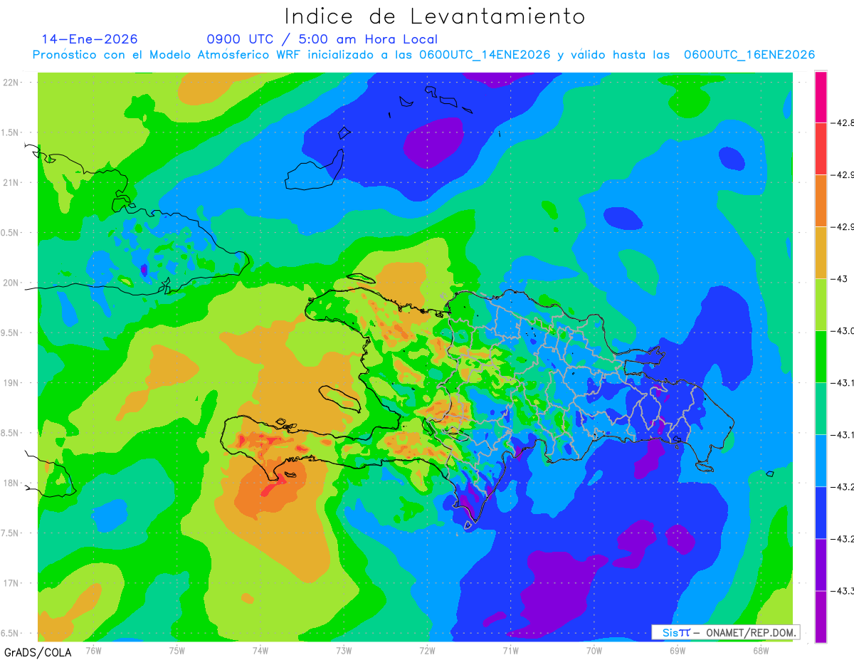
Task: Click the "74W" longitude label
Action: [x=260, y=650]
